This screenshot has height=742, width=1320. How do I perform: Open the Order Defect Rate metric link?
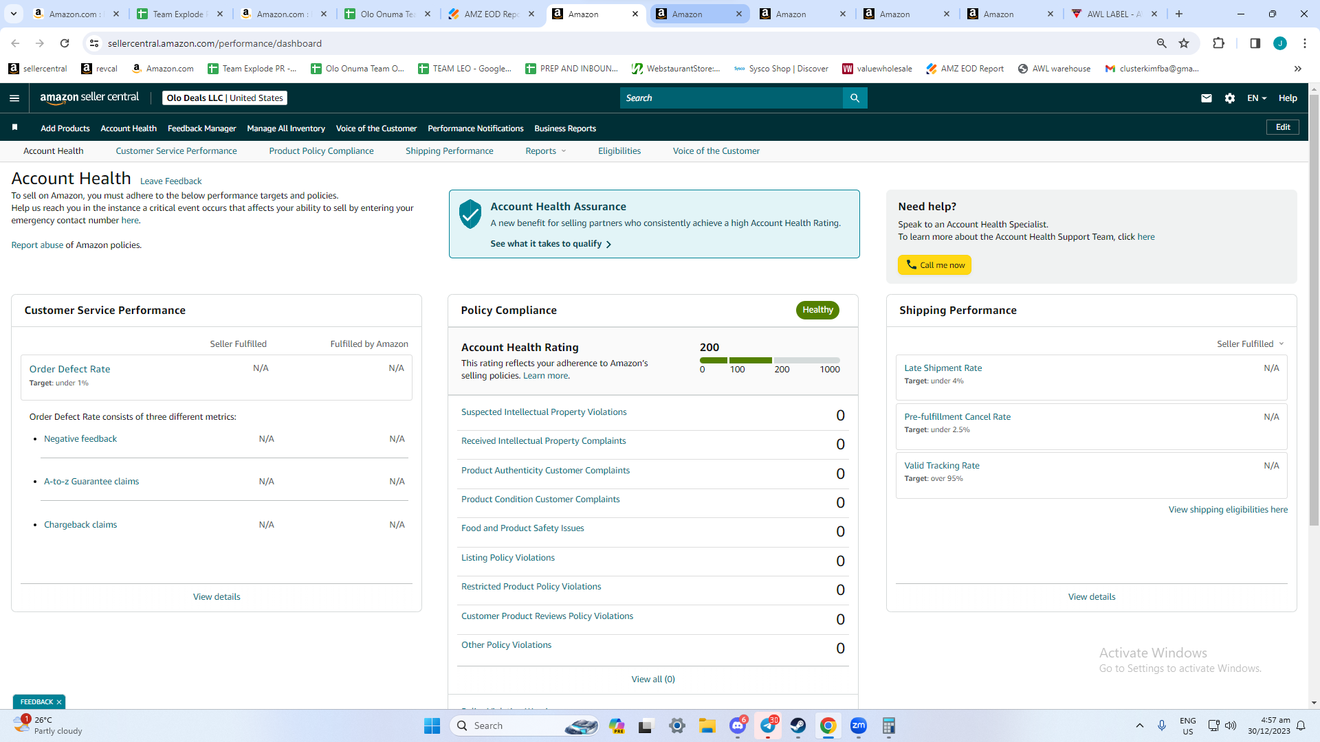point(69,369)
